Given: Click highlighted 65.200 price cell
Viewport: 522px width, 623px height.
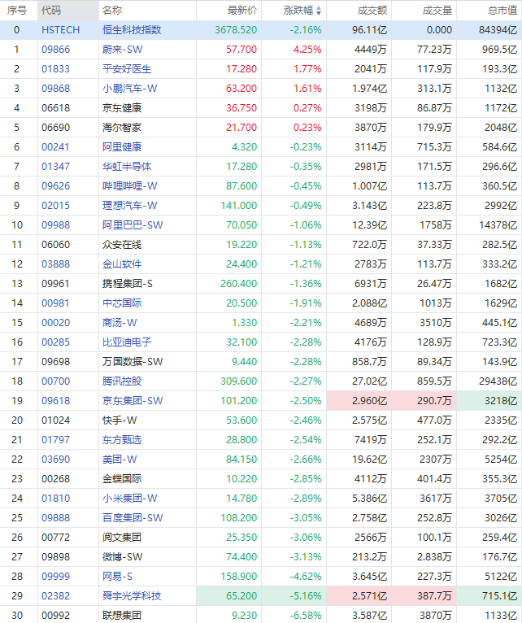Looking at the screenshot, I should point(228,595).
